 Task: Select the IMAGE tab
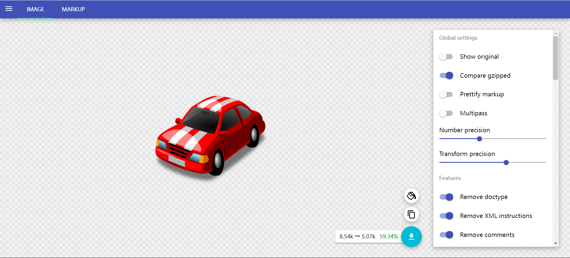click(35, 9)
